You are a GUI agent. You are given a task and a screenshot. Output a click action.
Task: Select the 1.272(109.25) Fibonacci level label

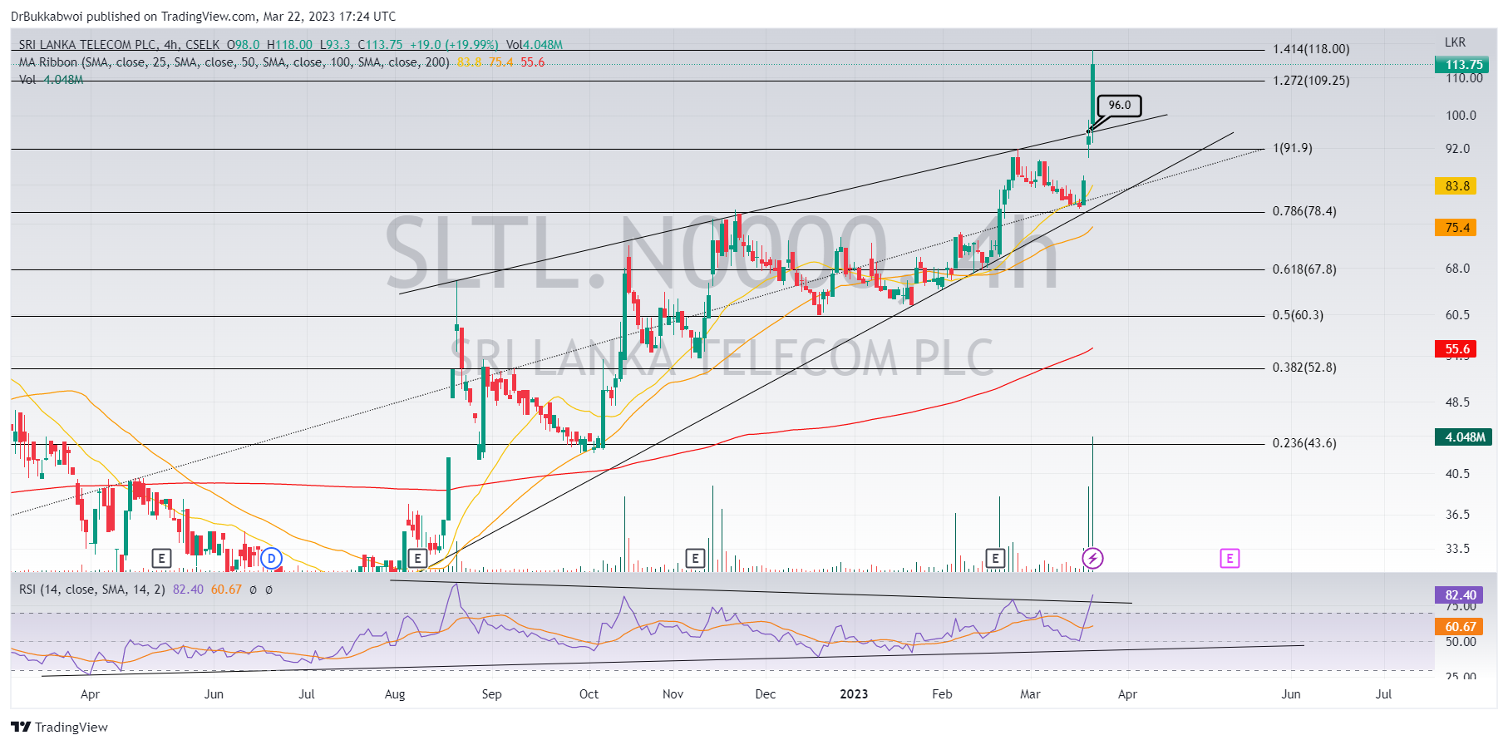pyautogui.click(x=1311, y=81)
